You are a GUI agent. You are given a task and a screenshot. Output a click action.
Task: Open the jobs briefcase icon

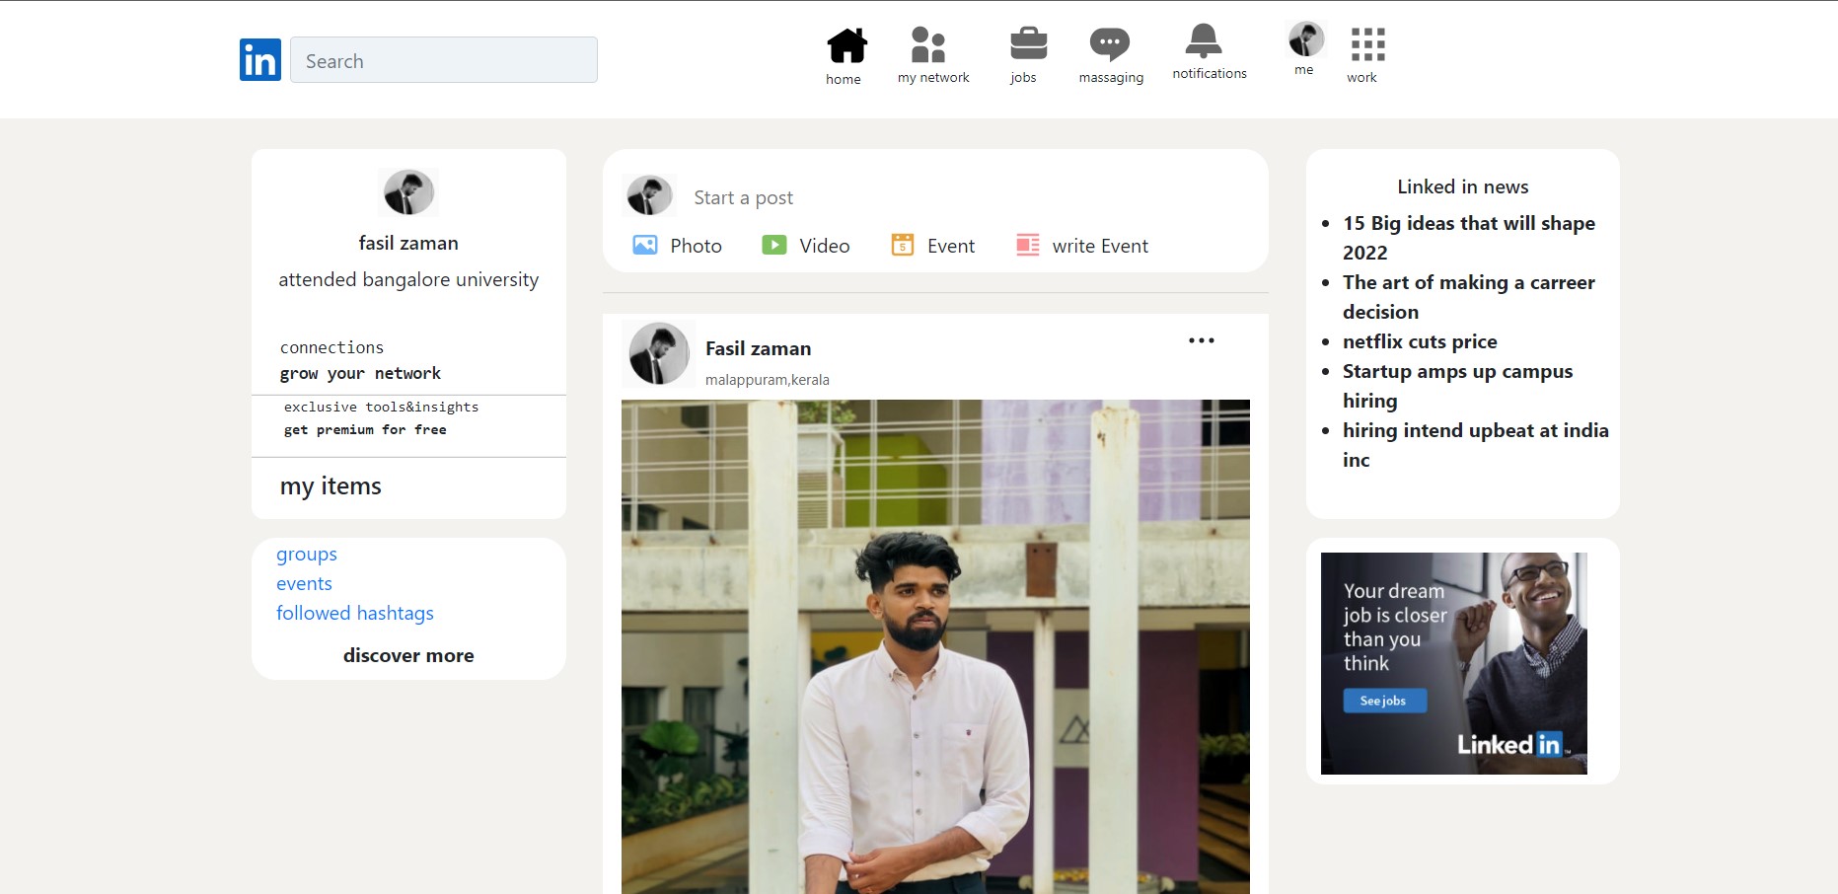[x=1028, y=44]
